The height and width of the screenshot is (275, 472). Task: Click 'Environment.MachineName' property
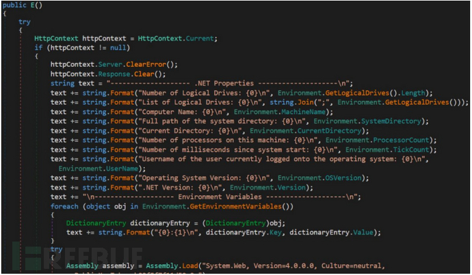pos(280,112)
